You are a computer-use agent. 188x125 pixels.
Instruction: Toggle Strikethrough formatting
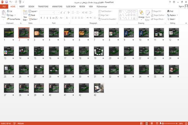click(53, 18)
